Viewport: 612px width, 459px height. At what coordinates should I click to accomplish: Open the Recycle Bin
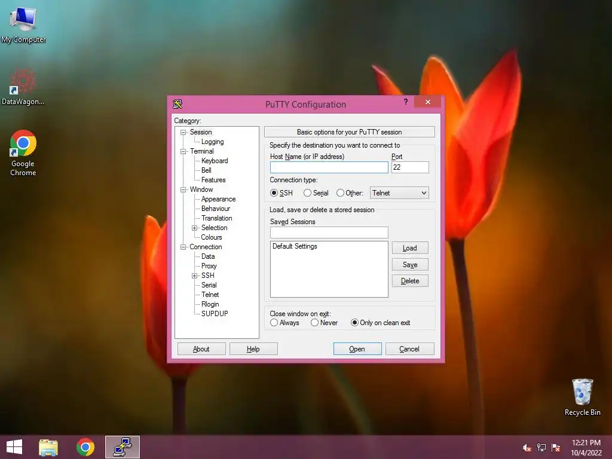click(x=582, y=397)
